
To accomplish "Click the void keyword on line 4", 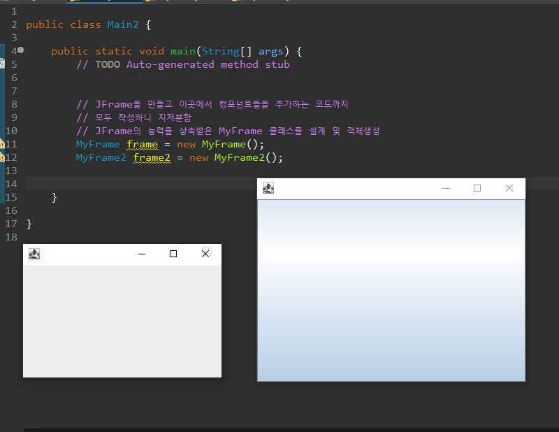I will [x=152, y=51].
